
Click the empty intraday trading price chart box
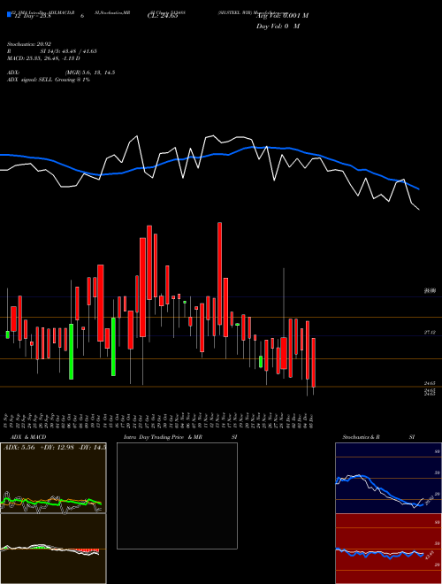pyautogui.click(x=177, y=496)
